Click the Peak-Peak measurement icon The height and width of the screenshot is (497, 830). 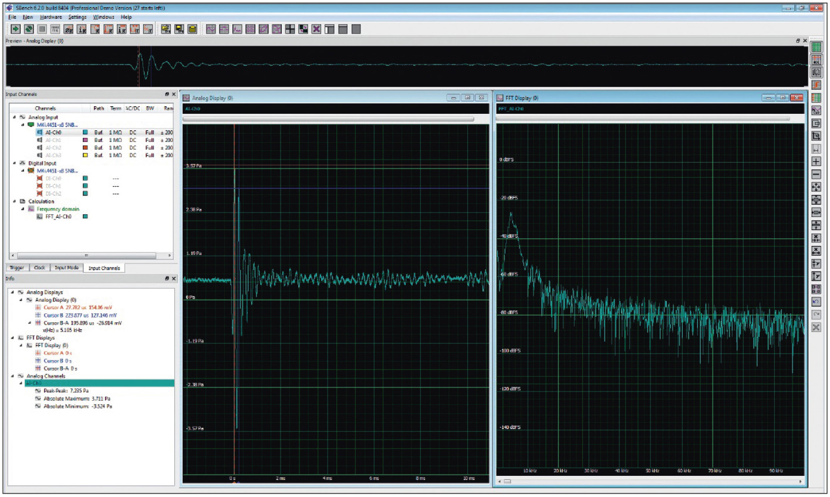[x=38, y=391]
